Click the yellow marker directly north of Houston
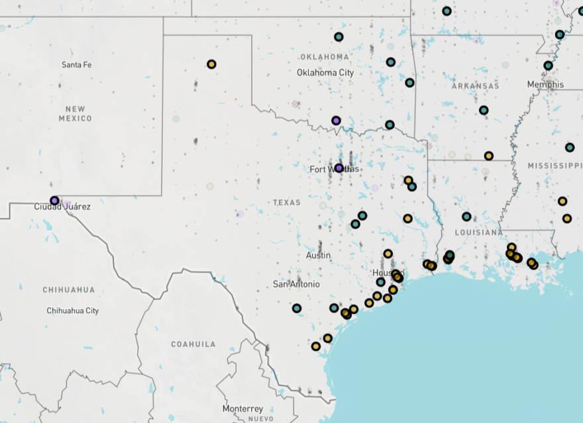583x423 pixels. pyautogui.click(x=388, y=254)
